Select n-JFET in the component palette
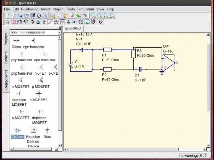The width and height of the screenshot is (214, 160). pos(40,70)
